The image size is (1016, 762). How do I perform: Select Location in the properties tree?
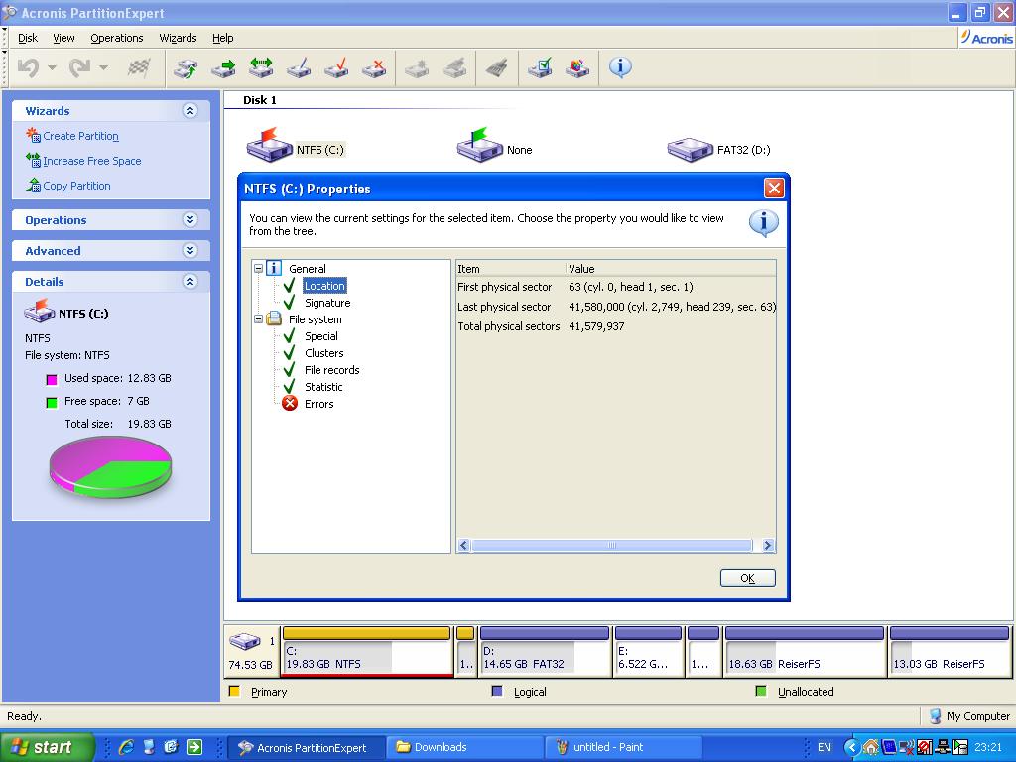pos(324,286)
